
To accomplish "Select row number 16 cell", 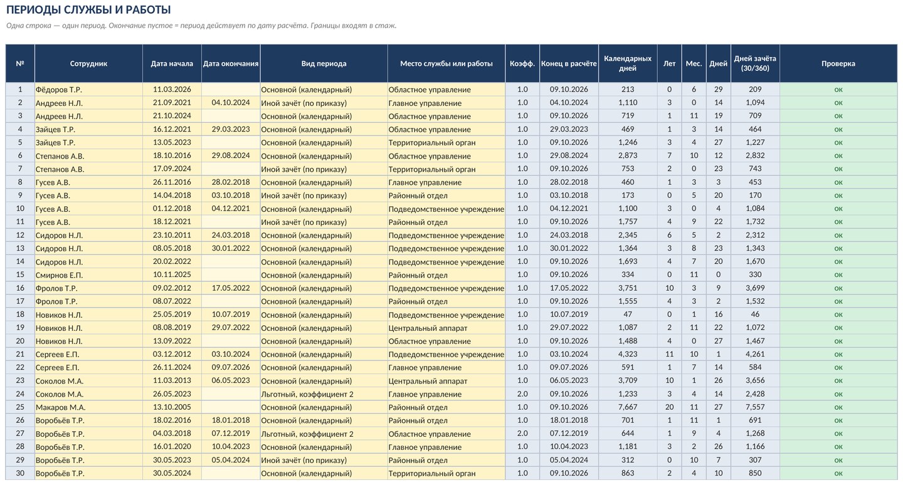I will 20,288.
